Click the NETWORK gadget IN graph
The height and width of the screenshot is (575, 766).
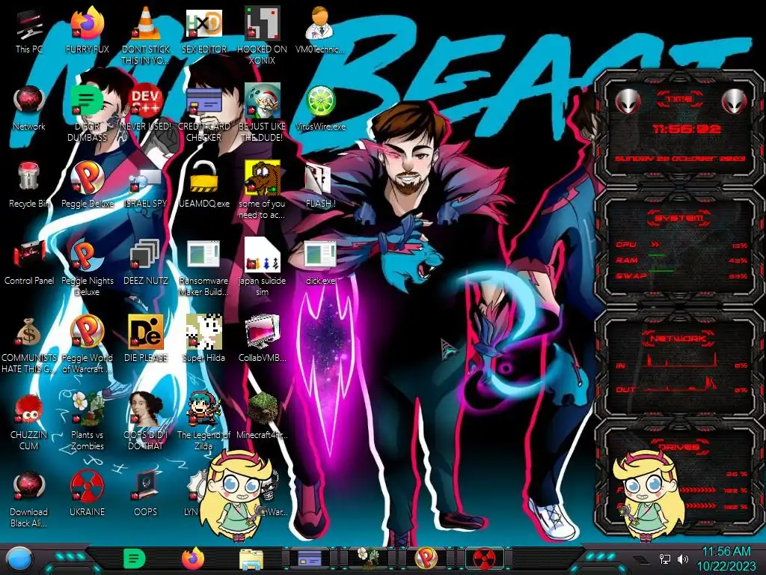[x=681, y=360]
